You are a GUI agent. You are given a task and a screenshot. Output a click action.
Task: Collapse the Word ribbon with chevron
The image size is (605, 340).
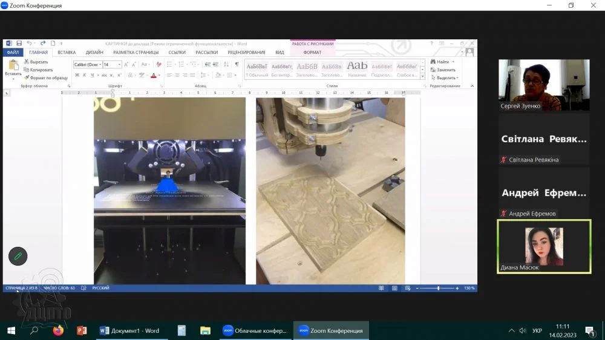pyautogui.click(x=473, y=86)
